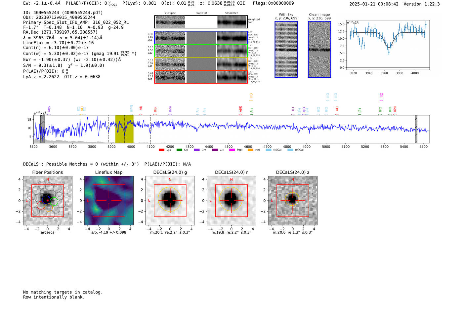Screen dimensions: 463x315
Task: Click the Primary Spec_Slot_IFU_AMP: 316_022_052_RL text
Action: 76,22
